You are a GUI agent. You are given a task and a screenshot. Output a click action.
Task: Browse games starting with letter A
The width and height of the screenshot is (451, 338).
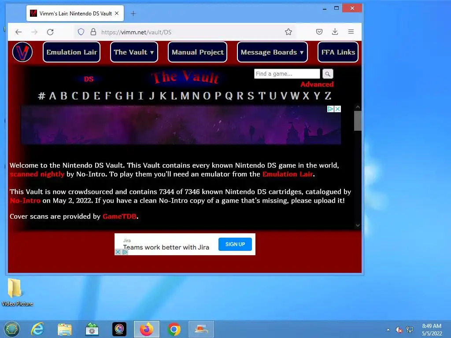(53, 96)
